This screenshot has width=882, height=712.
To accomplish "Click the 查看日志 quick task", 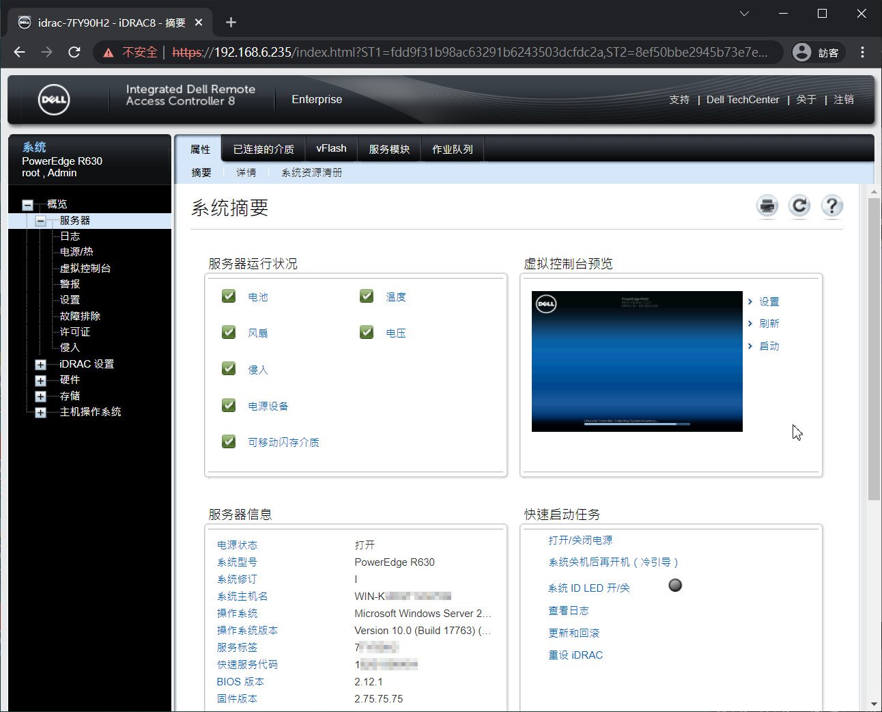I will point(568,611).
